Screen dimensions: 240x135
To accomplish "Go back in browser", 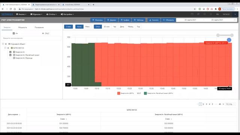I will click(3, 9).
